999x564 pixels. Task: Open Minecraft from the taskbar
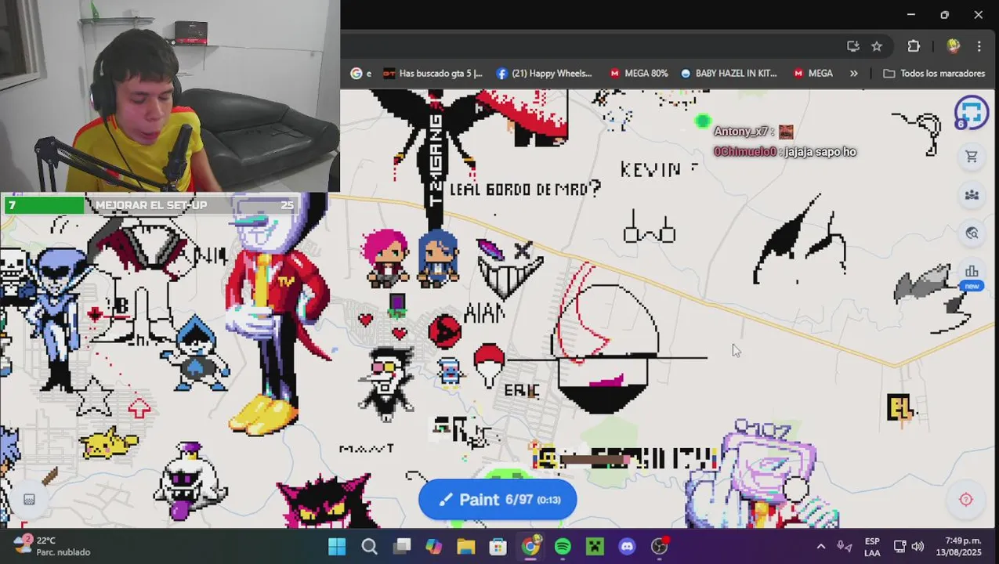[595, 547]
